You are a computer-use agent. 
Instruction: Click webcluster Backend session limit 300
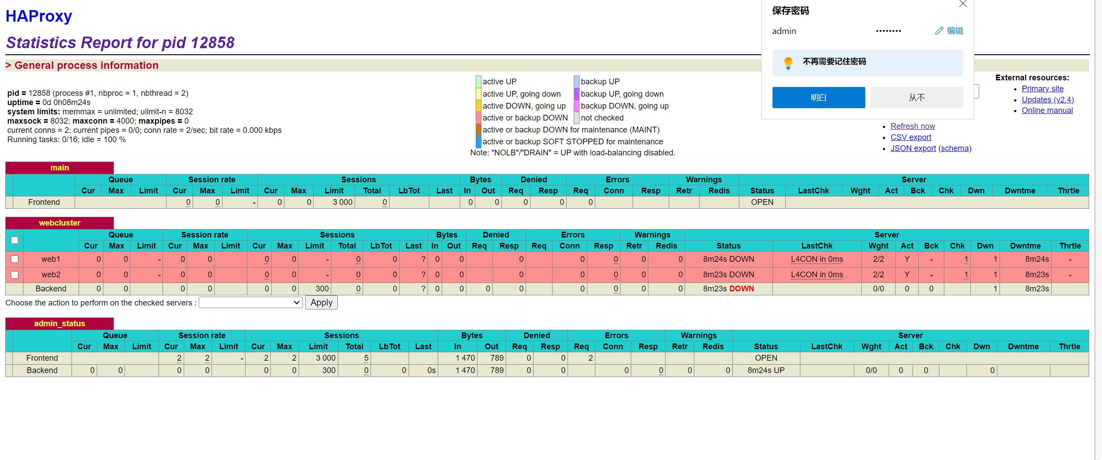pos(322,289)
